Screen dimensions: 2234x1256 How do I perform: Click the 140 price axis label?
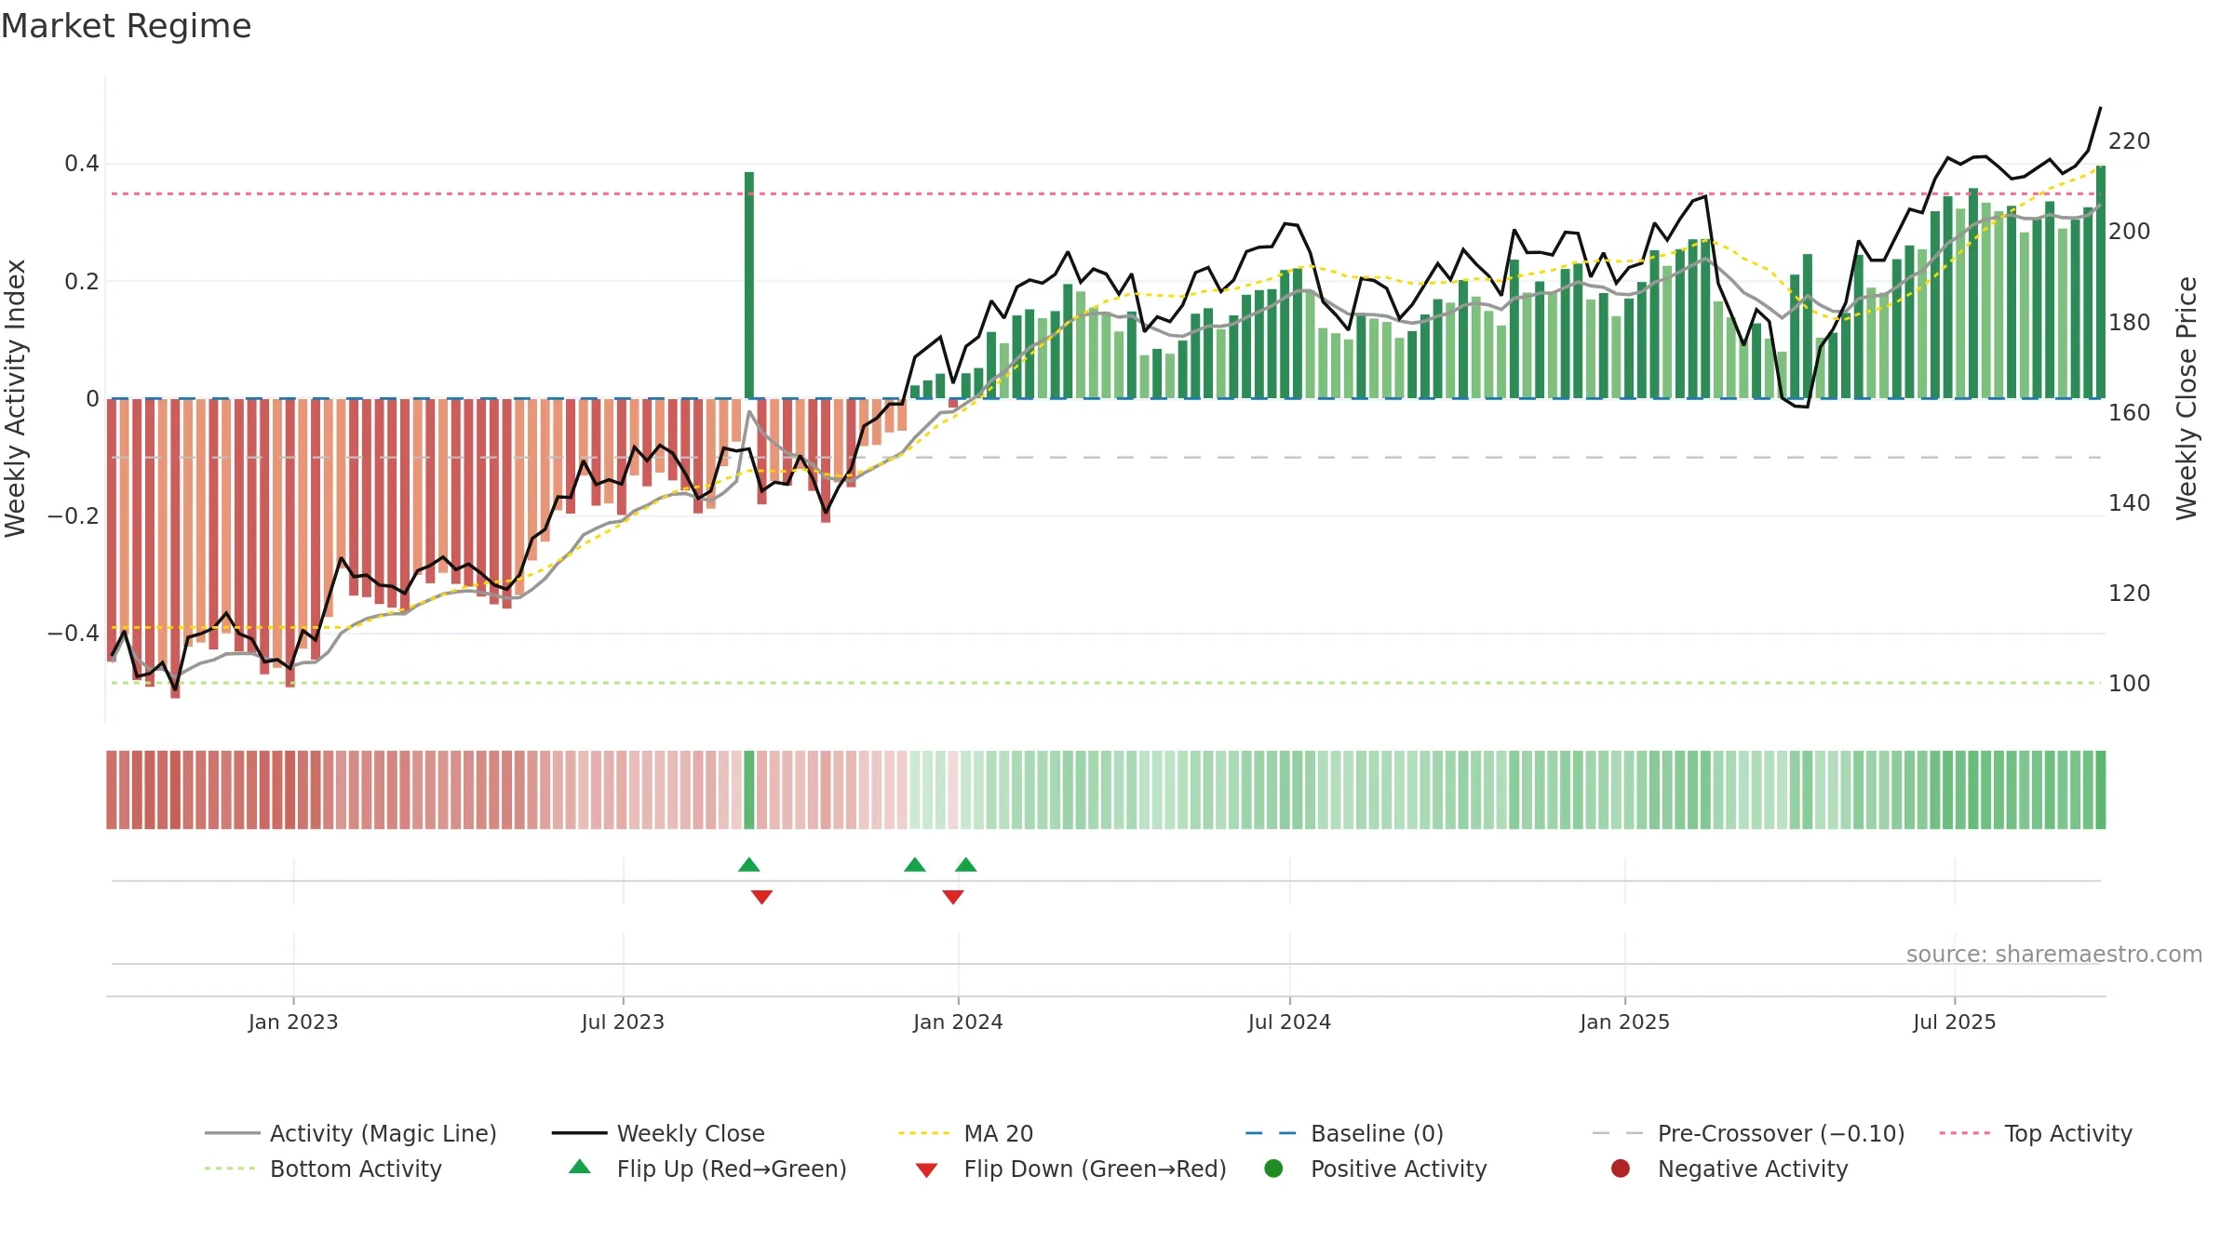pos(2130,503)
